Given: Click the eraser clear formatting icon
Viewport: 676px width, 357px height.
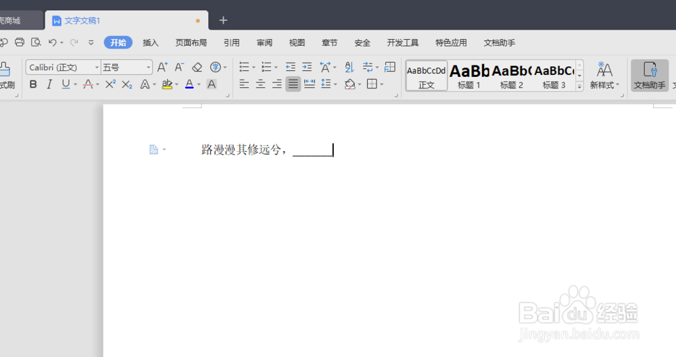Looking at the screenshot, I should [197, 67].
